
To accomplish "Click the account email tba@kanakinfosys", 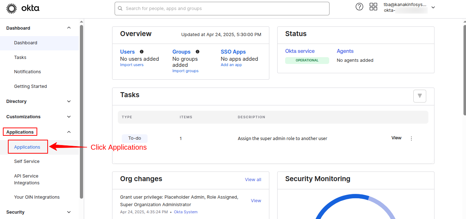I will 405,5.
